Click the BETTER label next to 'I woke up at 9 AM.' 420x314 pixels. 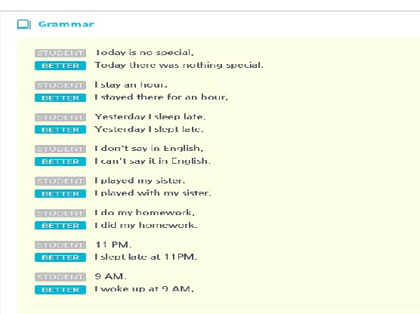click(x=60, y=290)
